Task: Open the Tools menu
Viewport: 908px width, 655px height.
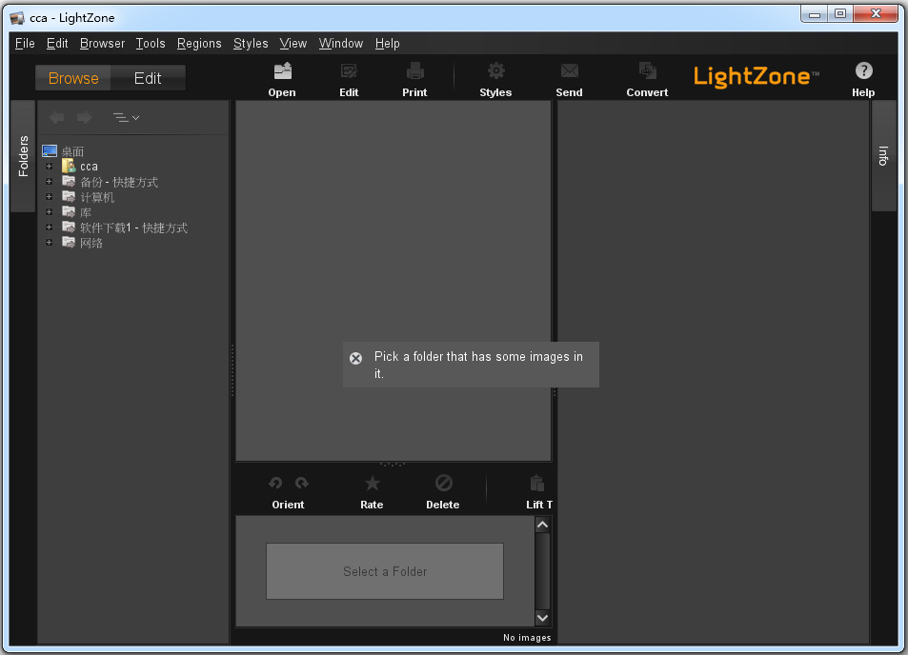Action: click(x=151, y=44)
